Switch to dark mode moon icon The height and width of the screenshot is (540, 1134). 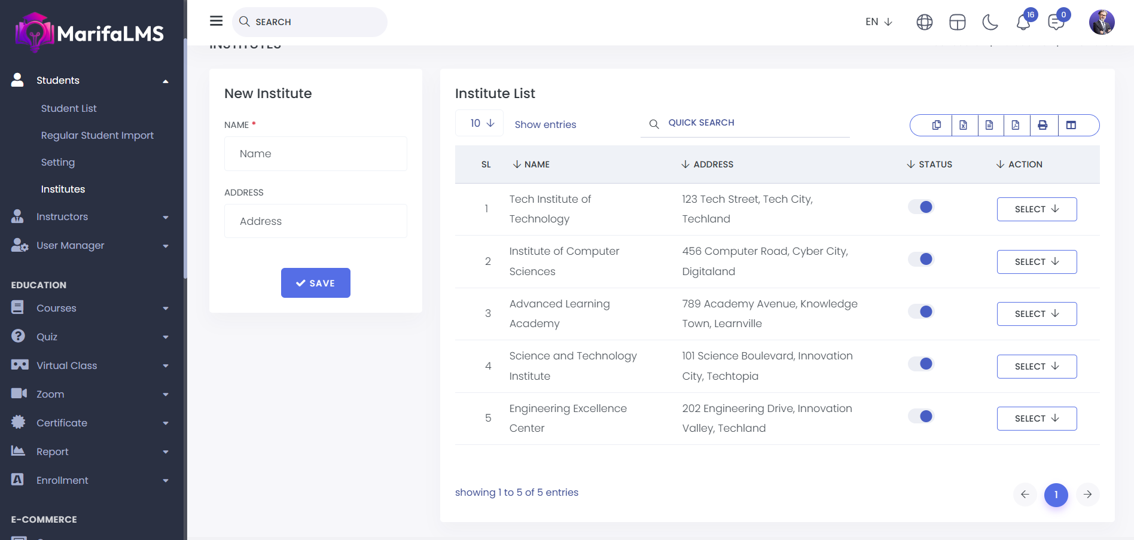(990, 22)
